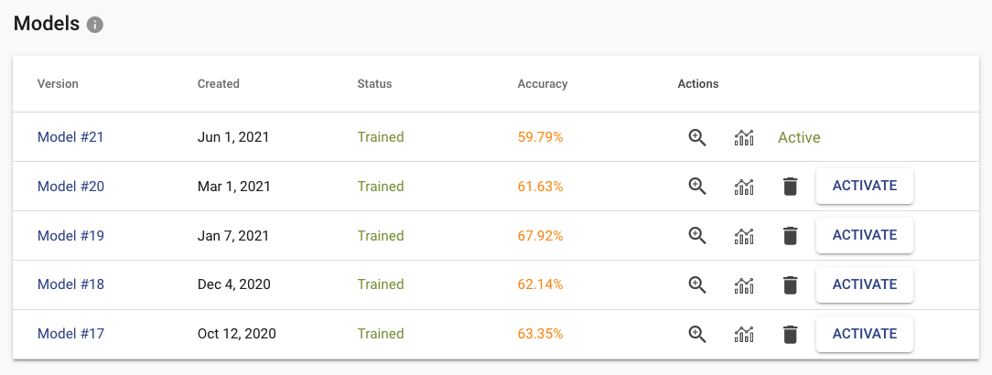Delete Model #17 using trash icon
This screenshot has height=375, width=992.
pyautogui.click(x=790, y=335)
